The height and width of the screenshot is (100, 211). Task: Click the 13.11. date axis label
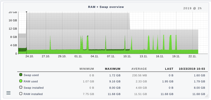coord(144,56)
